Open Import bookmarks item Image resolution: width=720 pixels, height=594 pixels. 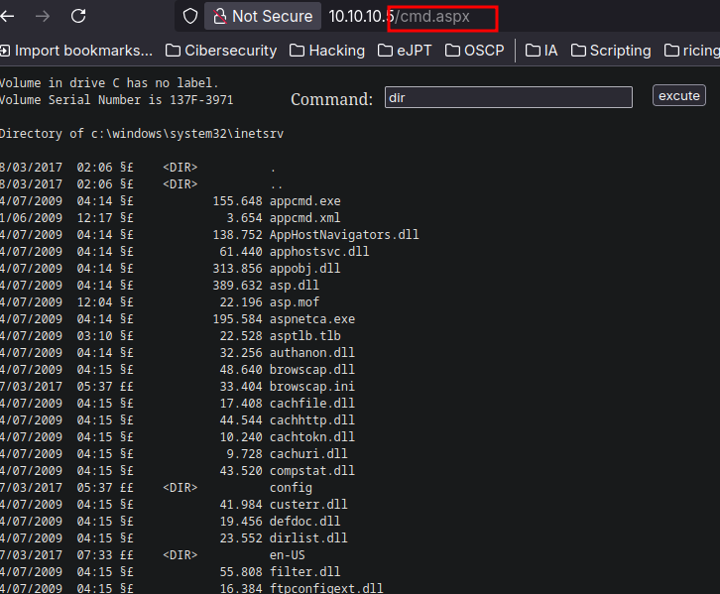click(76, 51)
